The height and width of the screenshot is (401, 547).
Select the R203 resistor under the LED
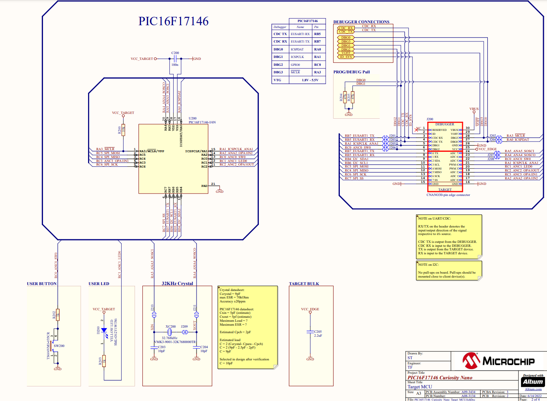[104, 361]
